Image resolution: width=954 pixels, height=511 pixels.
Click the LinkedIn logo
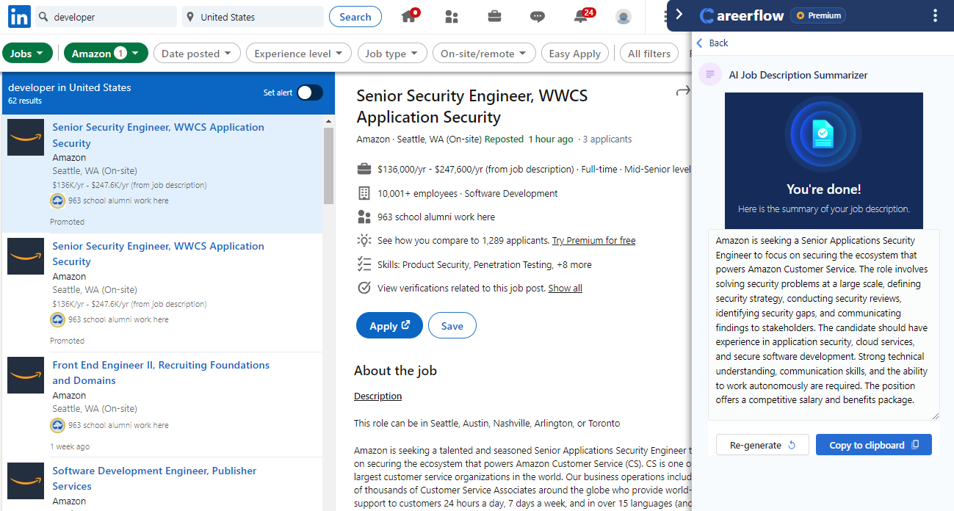(18, 15)
